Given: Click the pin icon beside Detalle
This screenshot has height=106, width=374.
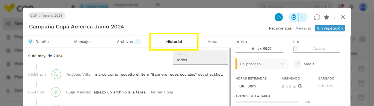Looking at the screenshot, I should (31, 41).
